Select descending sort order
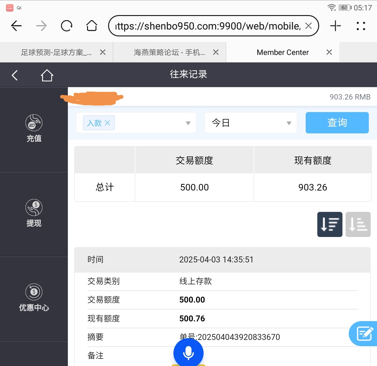The width and height of the screenshot is (377, 366). [330, 224]
